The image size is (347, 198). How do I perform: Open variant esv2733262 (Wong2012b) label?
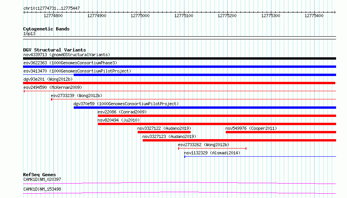[x=204, y=145]
